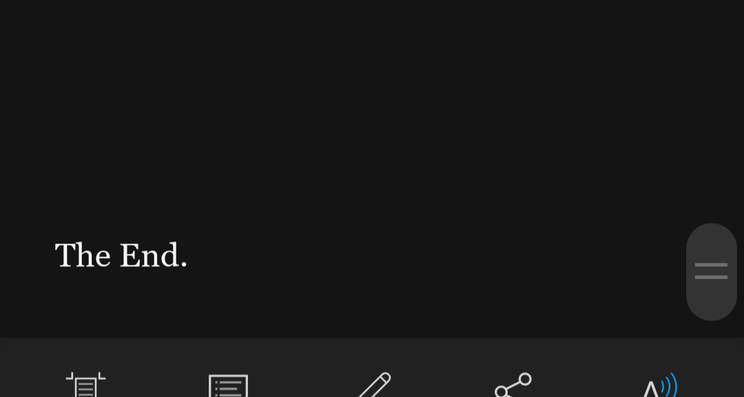Screen dimensions: 744x397
Task: Open the table of contents list icon
Action: pyautogui.click(x=228, y=385)
